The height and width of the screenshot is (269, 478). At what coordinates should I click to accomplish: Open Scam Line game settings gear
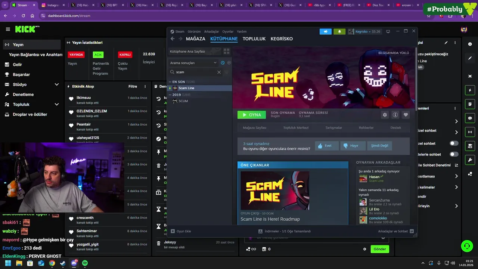[x=385, y=115]
